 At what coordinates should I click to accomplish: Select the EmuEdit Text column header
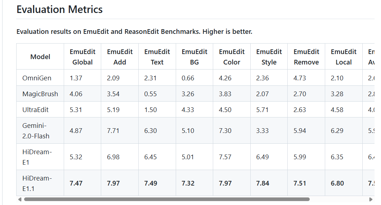coord(157,57)
